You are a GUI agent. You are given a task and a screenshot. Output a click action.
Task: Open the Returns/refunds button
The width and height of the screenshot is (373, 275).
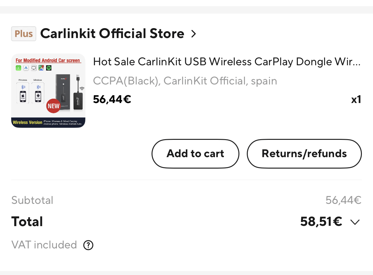(304, 154)
